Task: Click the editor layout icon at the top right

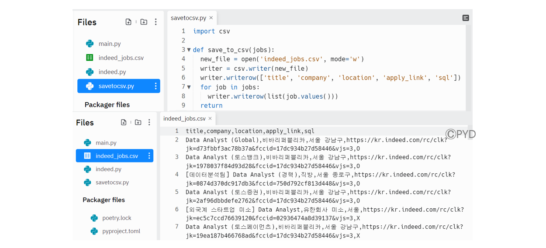Action: [466, 18]
